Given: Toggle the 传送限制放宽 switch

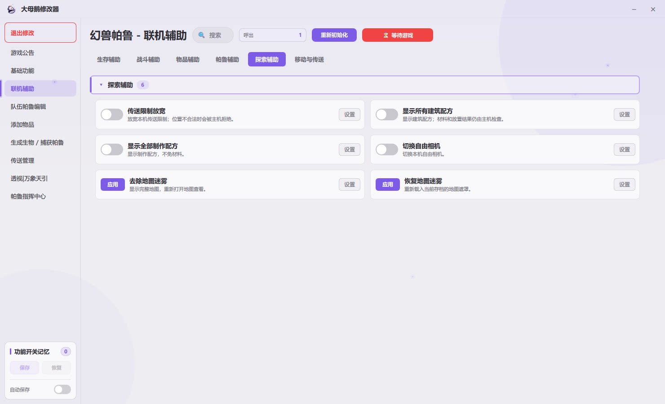Looking at the screenshot, I should click(x=112, y=114).
